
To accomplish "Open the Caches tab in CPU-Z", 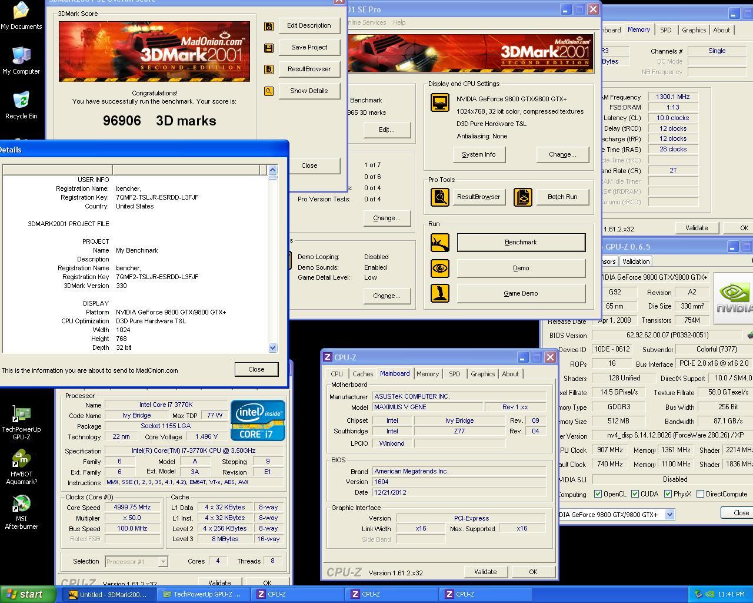I will pyautogui.click(x=362, y=374).
